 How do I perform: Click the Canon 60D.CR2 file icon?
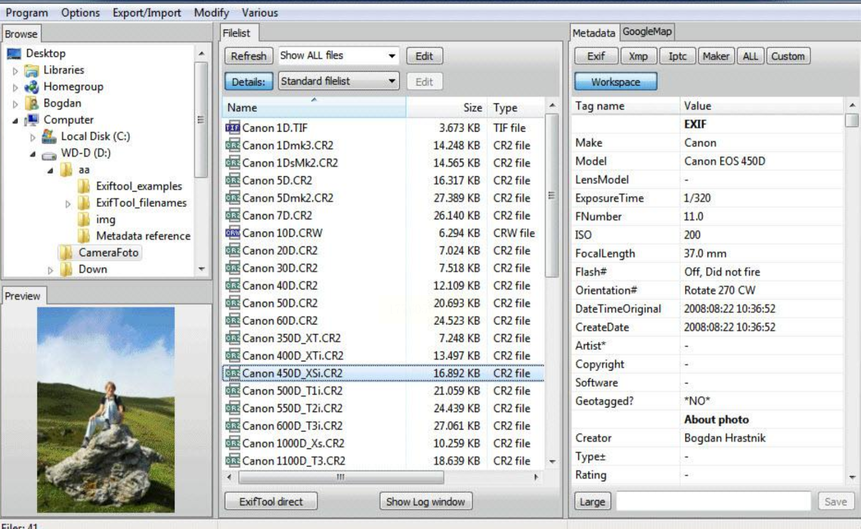coord(232,320)
